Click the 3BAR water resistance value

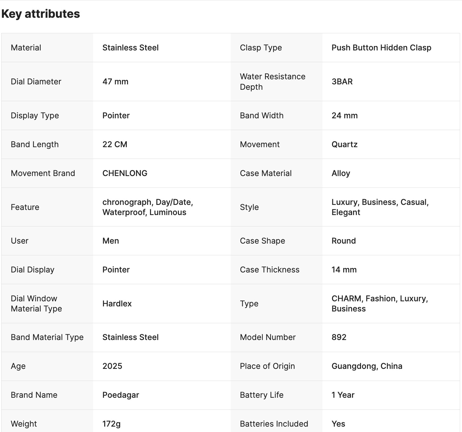click(342, 82)
